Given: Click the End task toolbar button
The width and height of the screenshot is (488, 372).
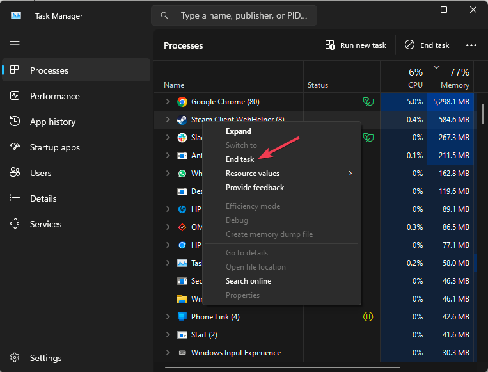Looking at the screenshot, I should (427, 45).
